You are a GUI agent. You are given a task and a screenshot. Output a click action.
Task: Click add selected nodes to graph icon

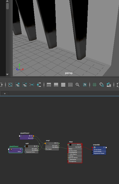[18, 85]
